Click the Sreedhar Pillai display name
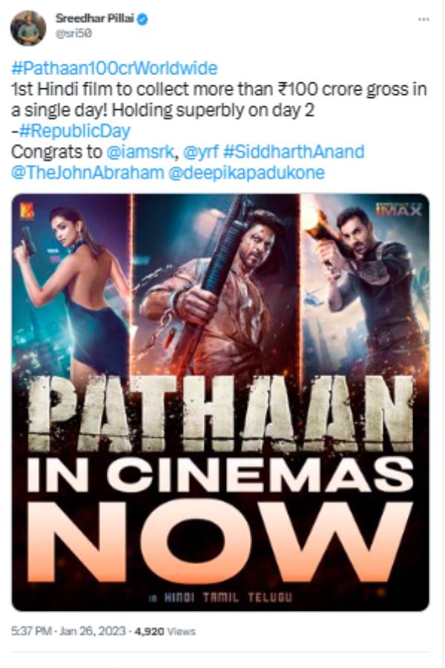This screenshot has height=668, width=445. click(94, 19)
